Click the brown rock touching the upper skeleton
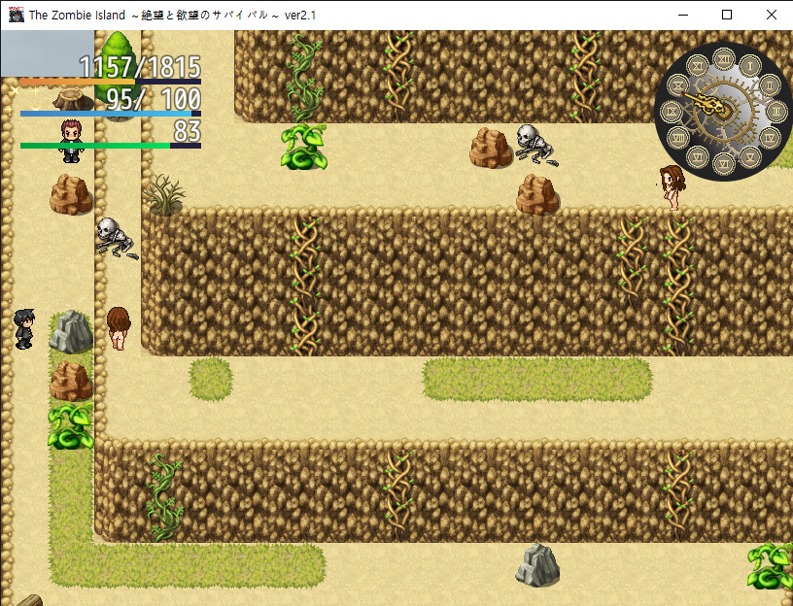 [491, 148]
